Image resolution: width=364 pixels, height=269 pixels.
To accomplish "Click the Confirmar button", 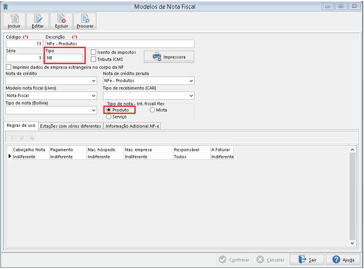I will [x=234, y=260].
